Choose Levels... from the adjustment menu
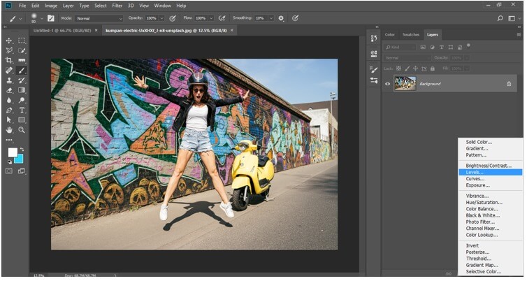This screenshot has width=527, height=281. click(x=490, y=173)
